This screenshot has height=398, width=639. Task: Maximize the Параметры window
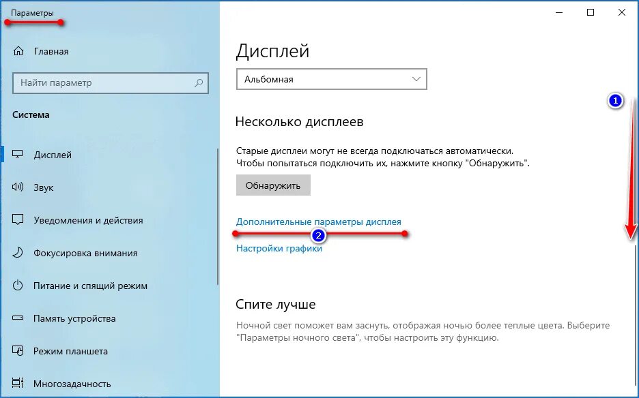tap(591, 13)
